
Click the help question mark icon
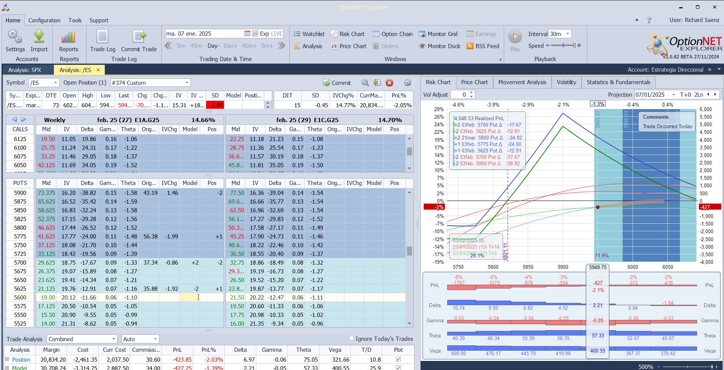(649, 20)
